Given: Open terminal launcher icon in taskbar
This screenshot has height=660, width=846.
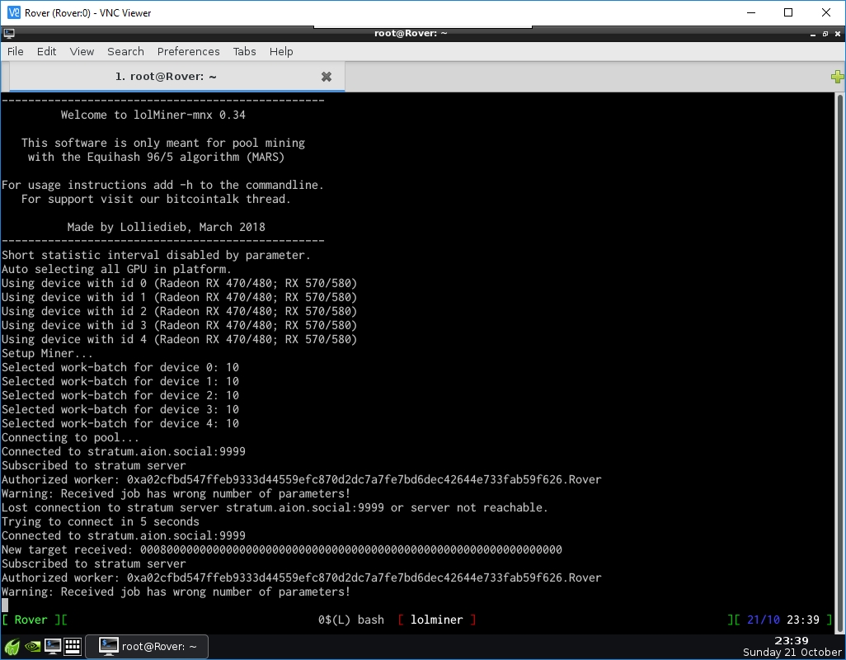Looking at the screenshot, I should point(52,647).
